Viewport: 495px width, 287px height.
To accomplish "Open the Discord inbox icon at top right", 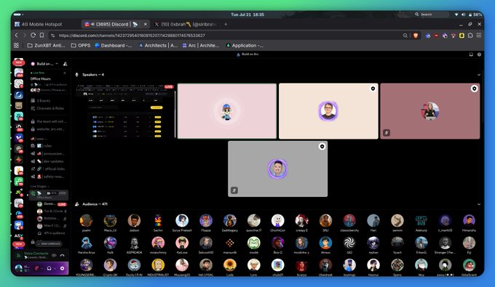I will (x=471, y=54).
